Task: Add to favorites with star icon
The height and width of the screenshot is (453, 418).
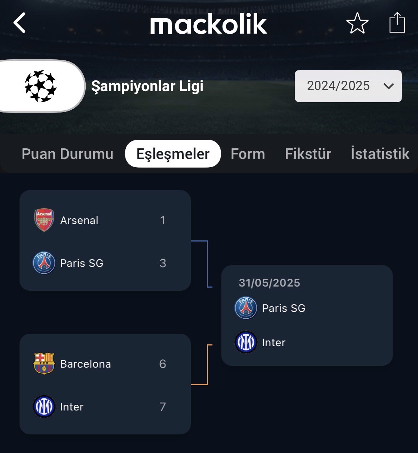Action: [x=357, y=23]
